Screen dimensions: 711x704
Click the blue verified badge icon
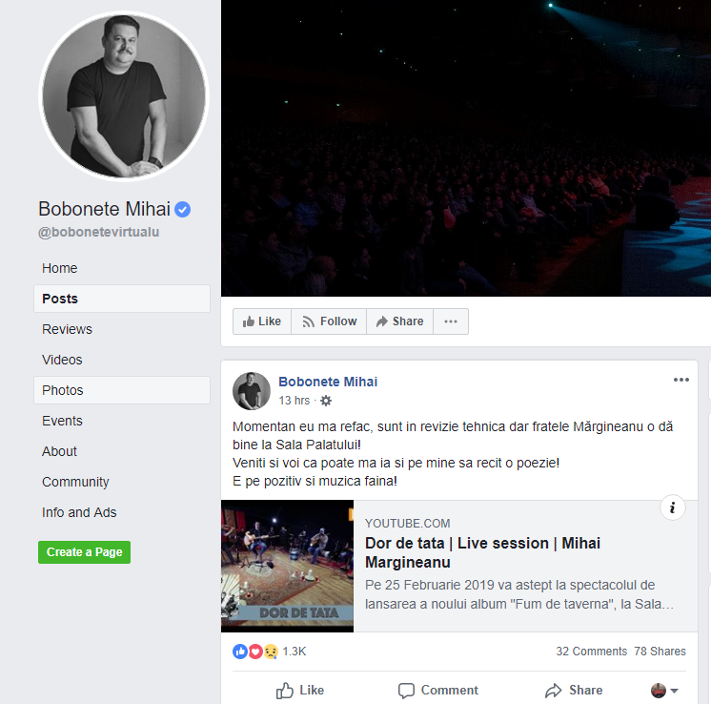[x=183, y=210]
